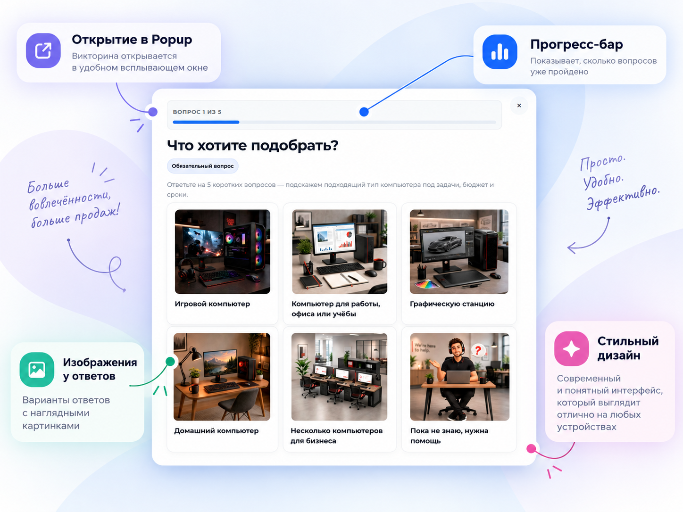Select the graphics station image
This screenshot has width=683, height=512.
[x=459, y=252]
